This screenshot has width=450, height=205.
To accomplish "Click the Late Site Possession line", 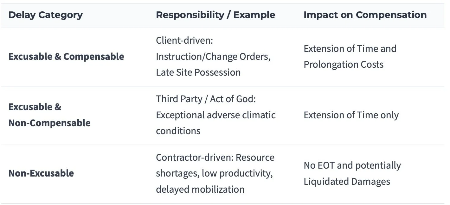I will (198, 72).
